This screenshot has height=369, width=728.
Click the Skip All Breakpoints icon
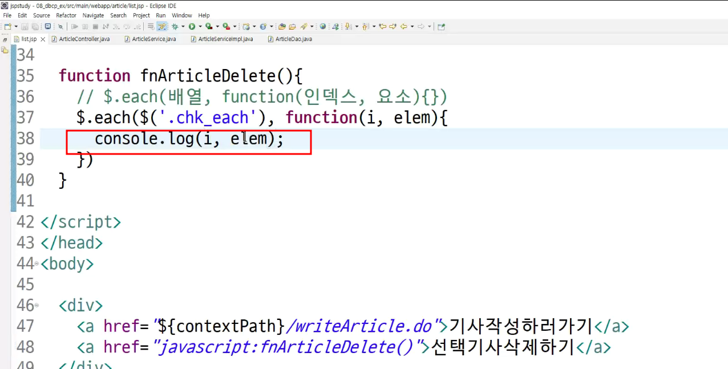click(x=60, y=26)
